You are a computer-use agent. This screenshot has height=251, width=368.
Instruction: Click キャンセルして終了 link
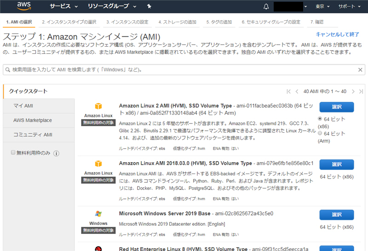pos(337,35)
